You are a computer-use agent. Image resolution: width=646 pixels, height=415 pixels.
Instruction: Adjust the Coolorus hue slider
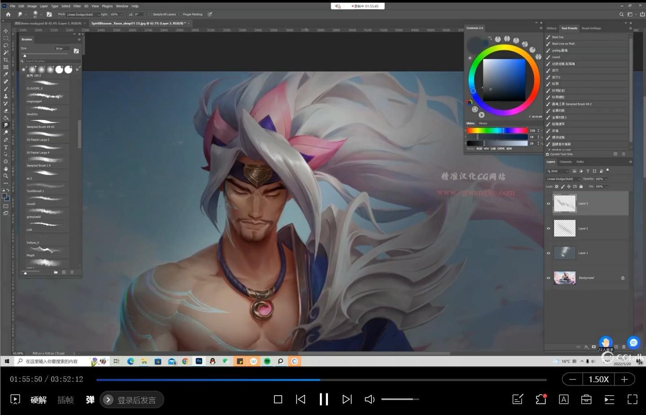(x=497, y=130)
